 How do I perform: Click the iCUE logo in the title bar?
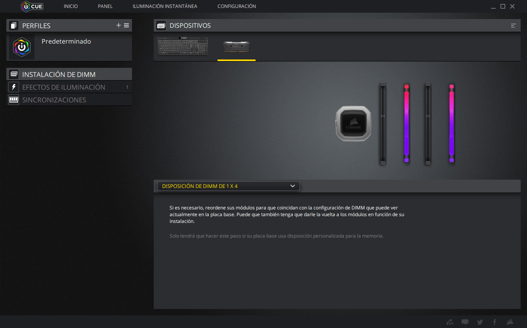point(32,6)
